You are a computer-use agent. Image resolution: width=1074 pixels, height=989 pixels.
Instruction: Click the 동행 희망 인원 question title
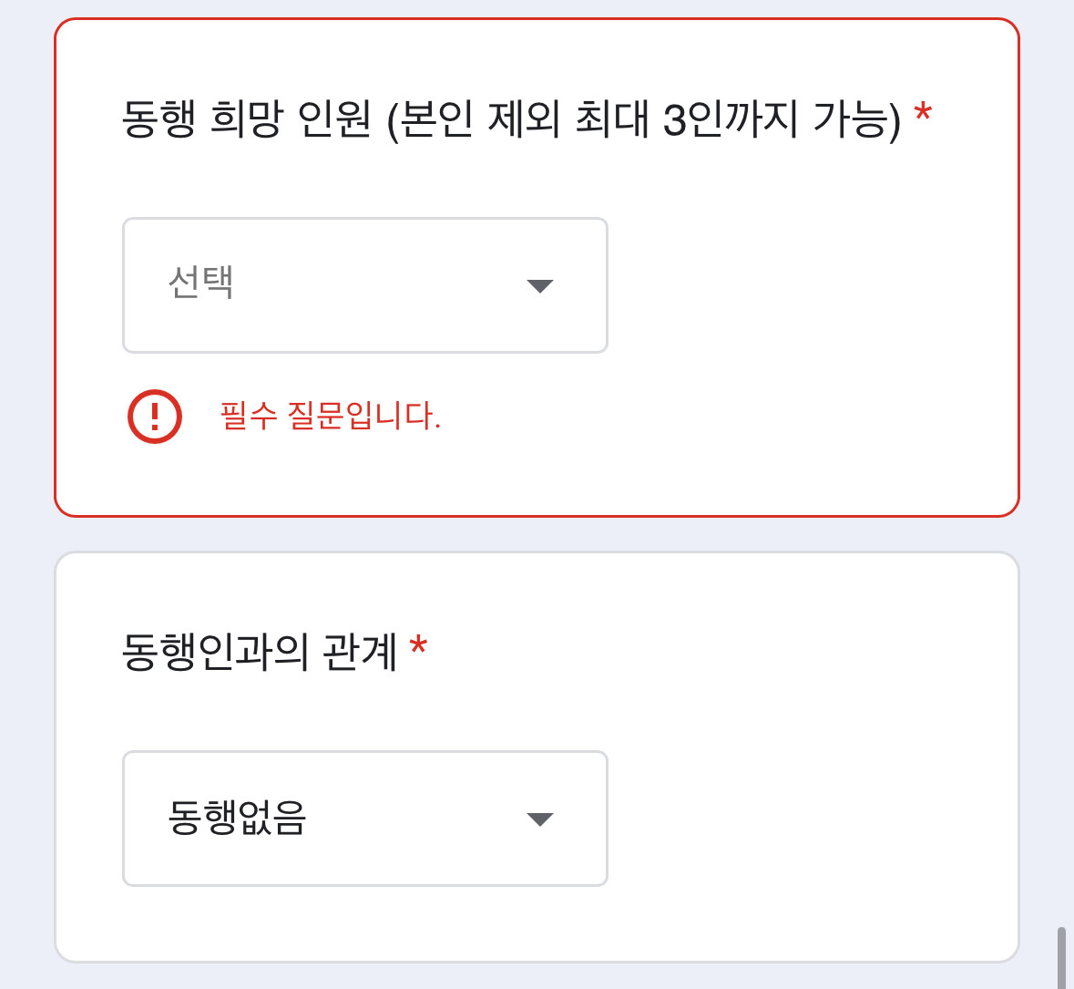click(246, 119)
